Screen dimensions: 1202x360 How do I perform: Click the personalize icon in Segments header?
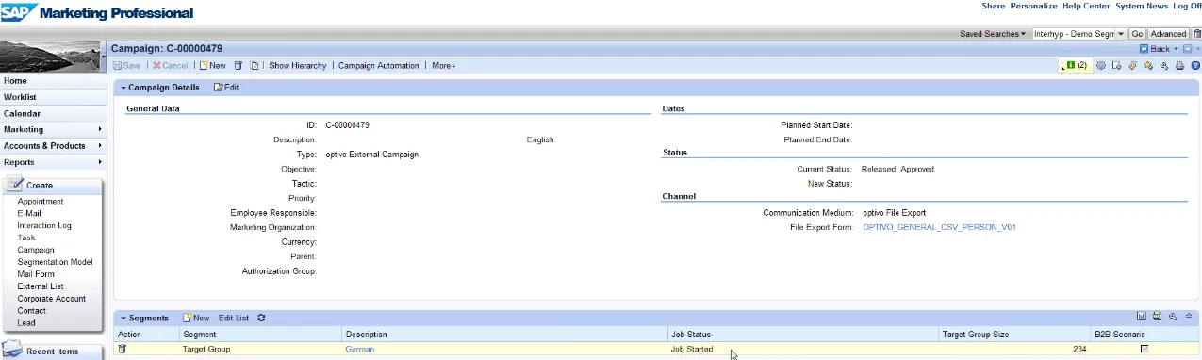point(1172,318)
